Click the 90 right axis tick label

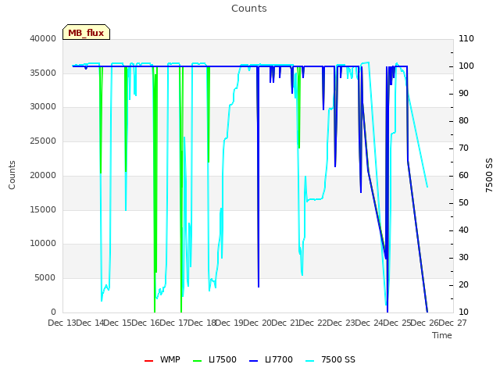[x=463, y=94]
